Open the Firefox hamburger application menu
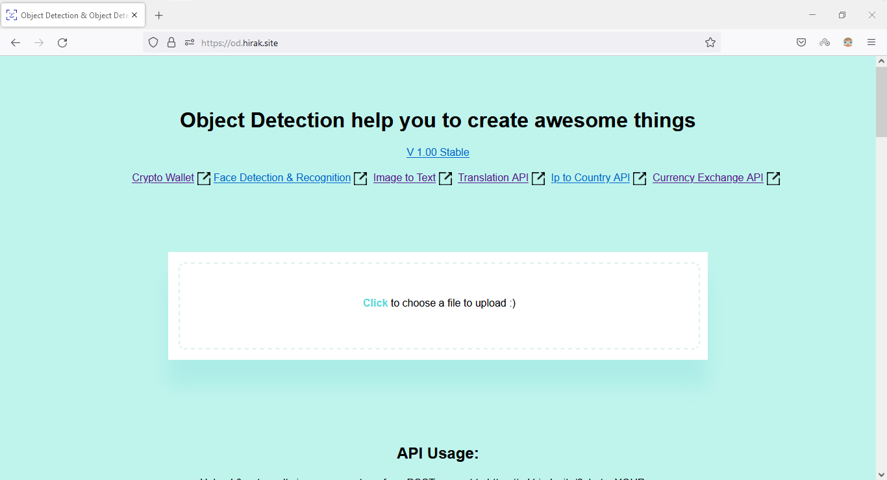Image resolution: width=887 pixels, height=480 pixels. click(871, 43)
